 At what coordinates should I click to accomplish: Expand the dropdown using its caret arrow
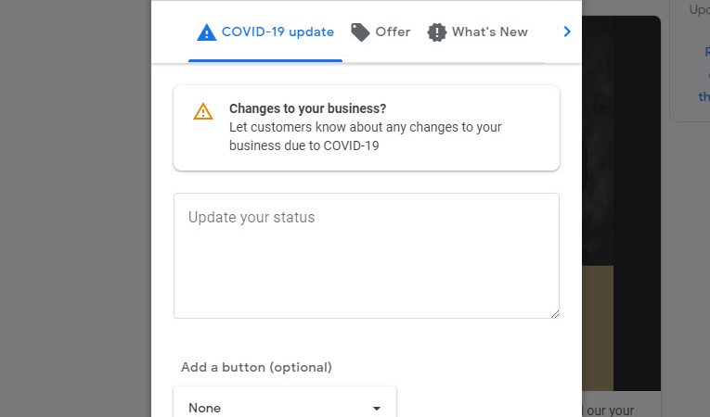[x=377, y=409]
